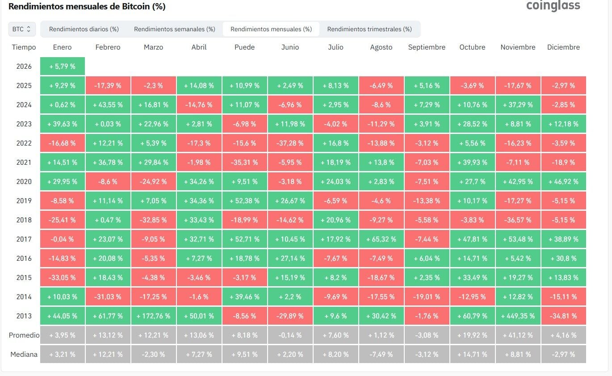Screen dimensions: 612x376
Task: Click the 2017 August +65,32 % cell
Action: [x=381, y=239]
